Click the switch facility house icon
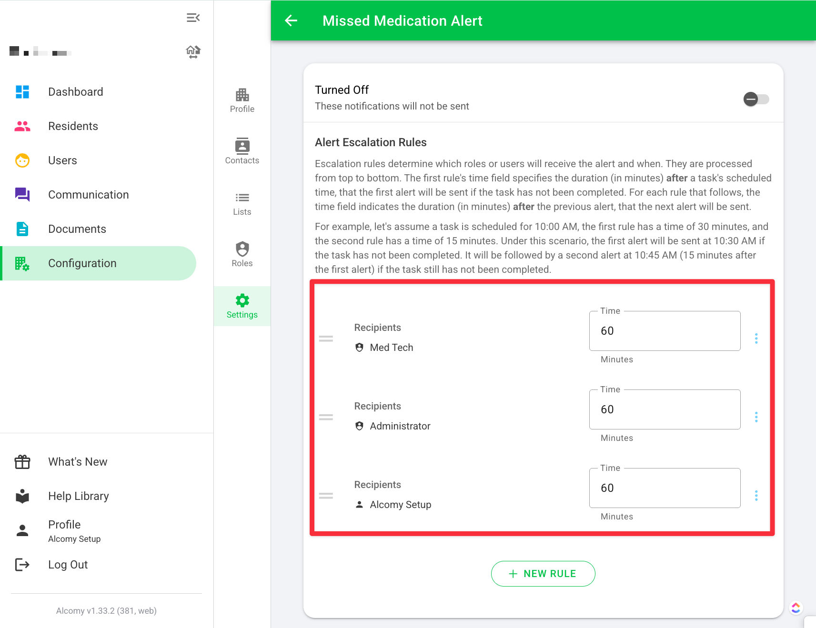The height and width of the screenshot is (628, 816). [193, 51]
